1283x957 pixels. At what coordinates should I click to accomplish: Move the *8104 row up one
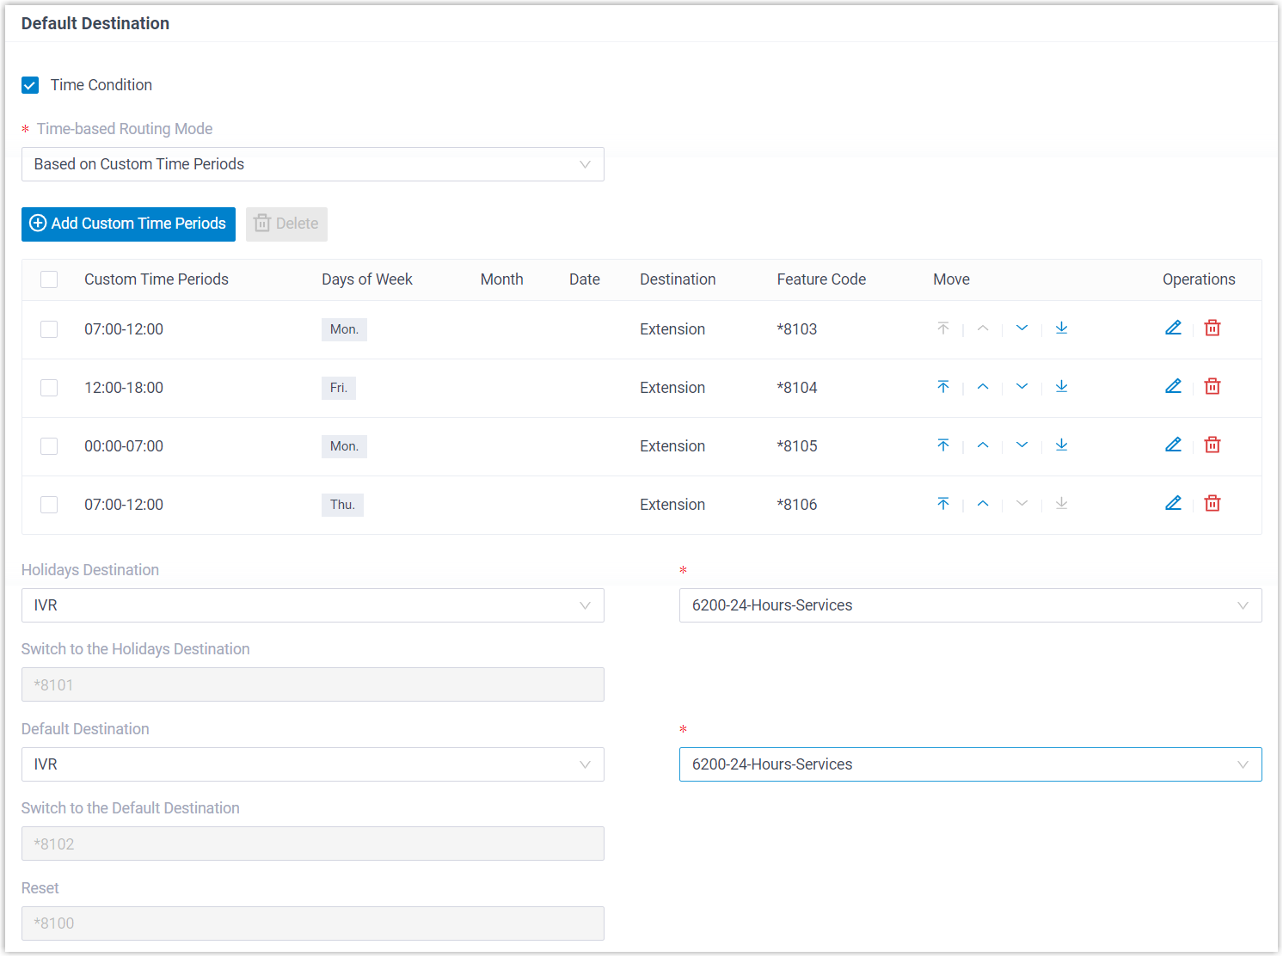coord(983,387)
